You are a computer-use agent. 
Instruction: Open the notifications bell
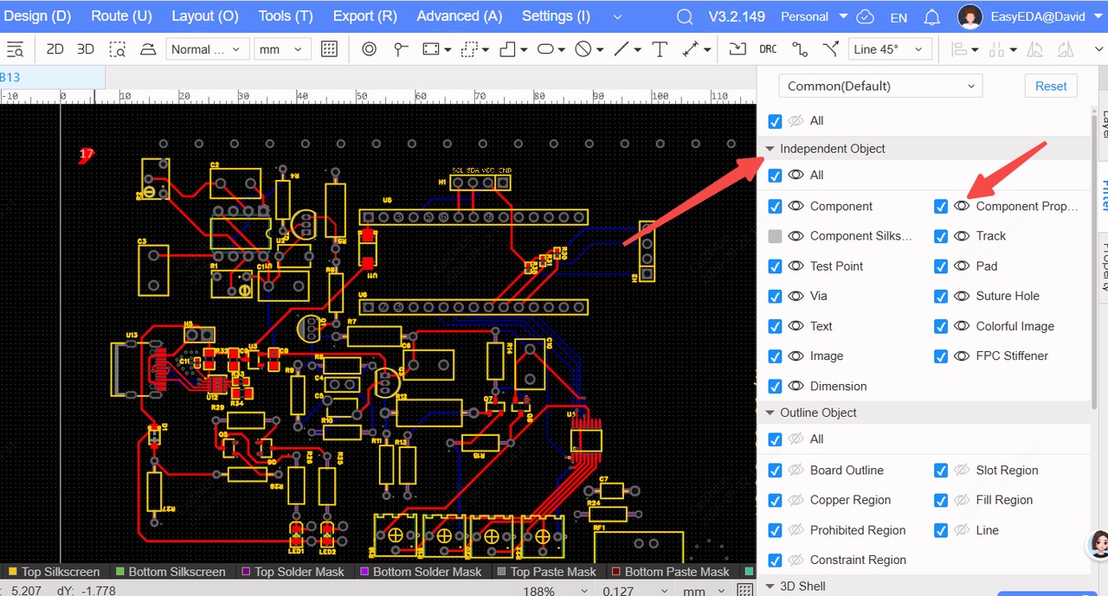(x=931, y=17)
